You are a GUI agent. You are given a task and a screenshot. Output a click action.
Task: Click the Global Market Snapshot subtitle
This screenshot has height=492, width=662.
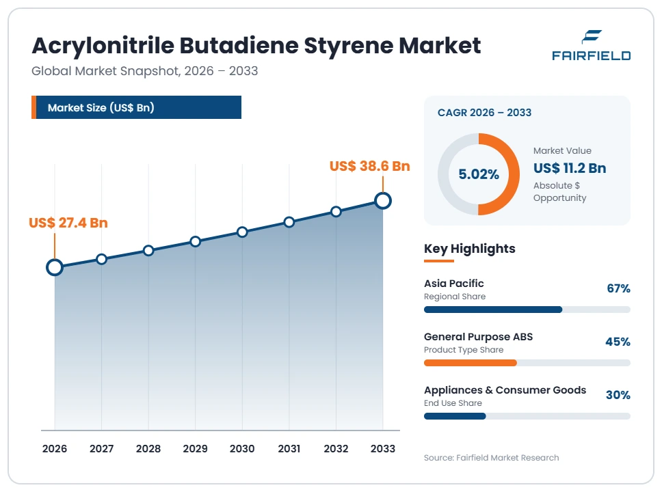pyautogui.click(x=144, y=71)
